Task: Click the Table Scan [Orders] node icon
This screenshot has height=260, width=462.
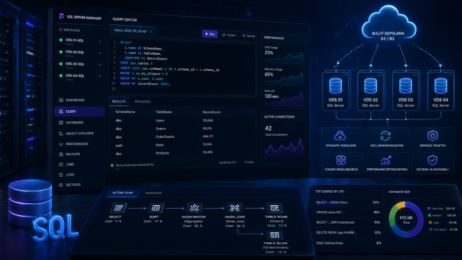Action: pyautogui.click(x=275, y=208)
